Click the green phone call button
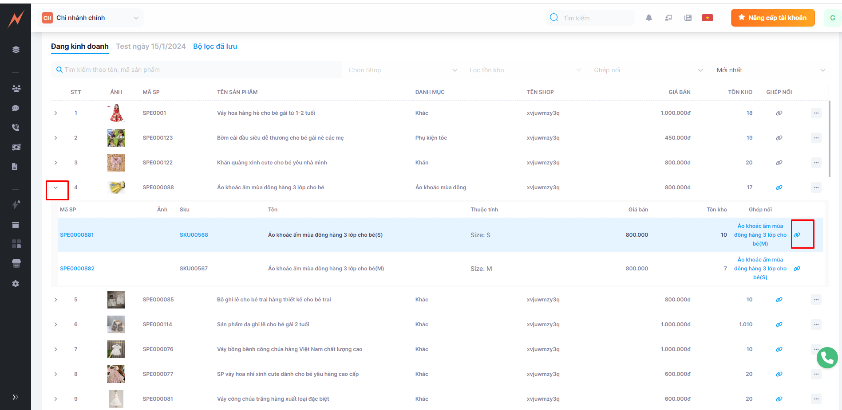 [x=827, y=357]
